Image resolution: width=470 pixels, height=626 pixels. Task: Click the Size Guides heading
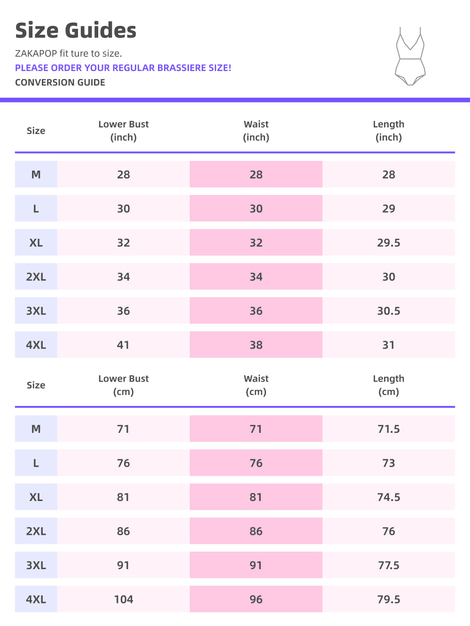[x=76, y=31]
